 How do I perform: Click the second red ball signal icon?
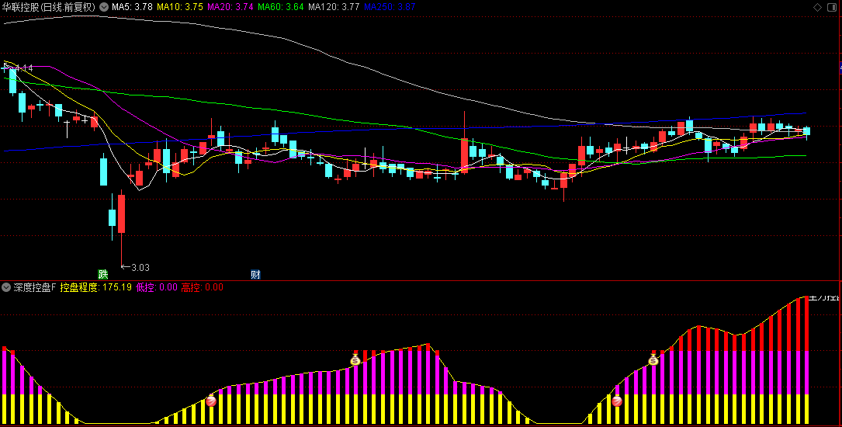[x=617, y=401]
